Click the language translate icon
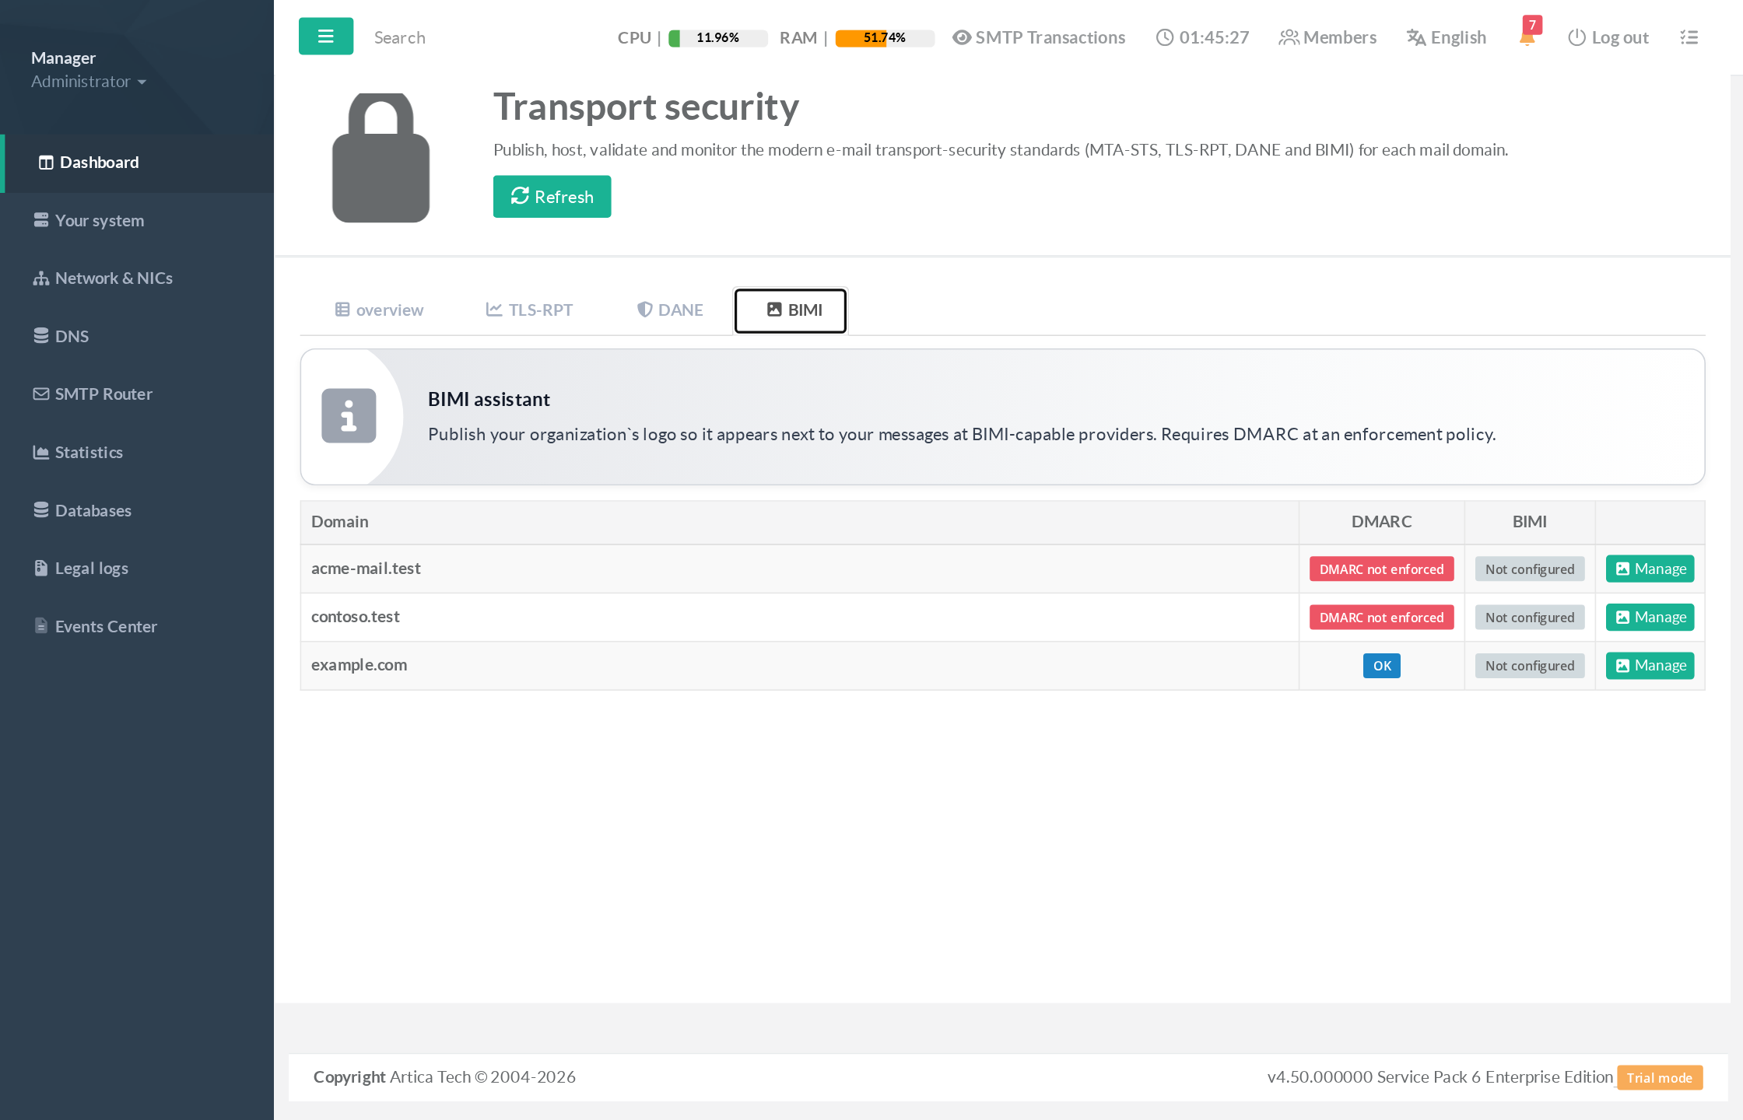This screenshot has width=1743, height=1120. (1416, 37)
